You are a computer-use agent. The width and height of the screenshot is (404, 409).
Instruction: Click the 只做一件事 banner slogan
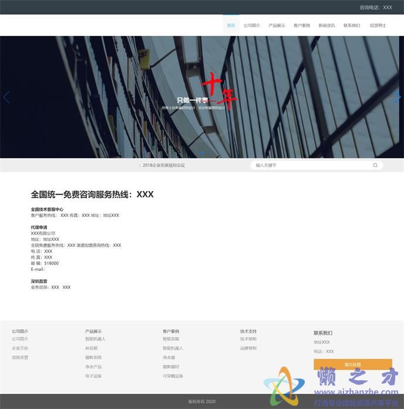tap(193, 100)
